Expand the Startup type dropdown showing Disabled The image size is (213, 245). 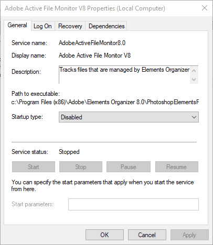(129, 117)
